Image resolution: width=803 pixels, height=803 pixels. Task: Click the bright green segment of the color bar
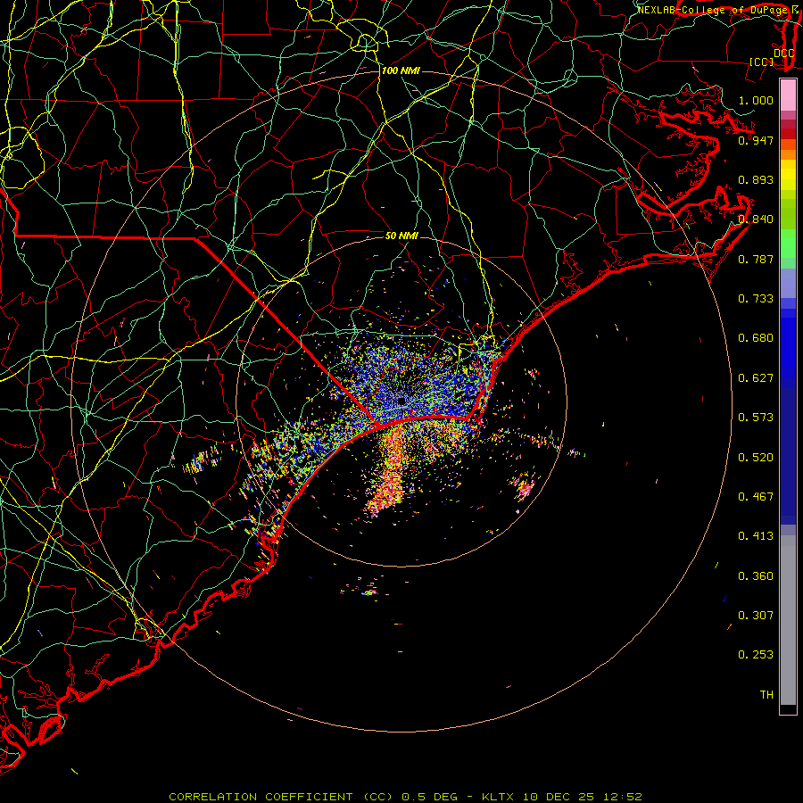click(788, 244)
